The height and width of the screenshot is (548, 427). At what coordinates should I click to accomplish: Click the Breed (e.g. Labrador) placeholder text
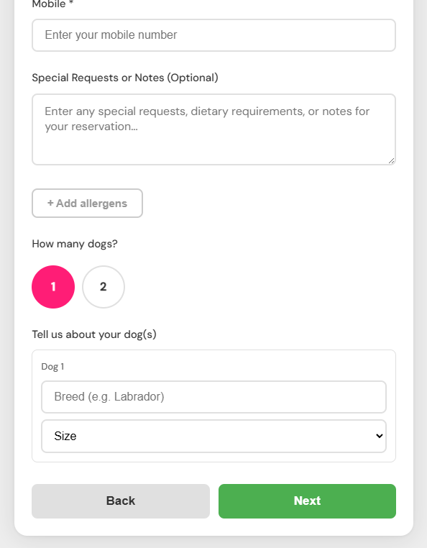click(x=109, y=397)
